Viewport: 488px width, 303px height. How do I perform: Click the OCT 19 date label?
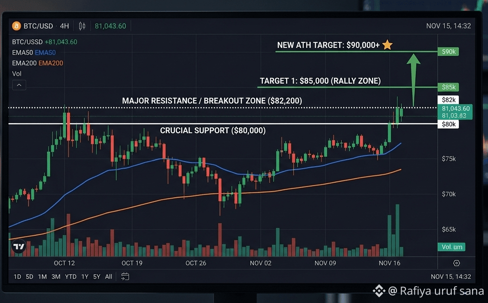(x=132, y=263)
